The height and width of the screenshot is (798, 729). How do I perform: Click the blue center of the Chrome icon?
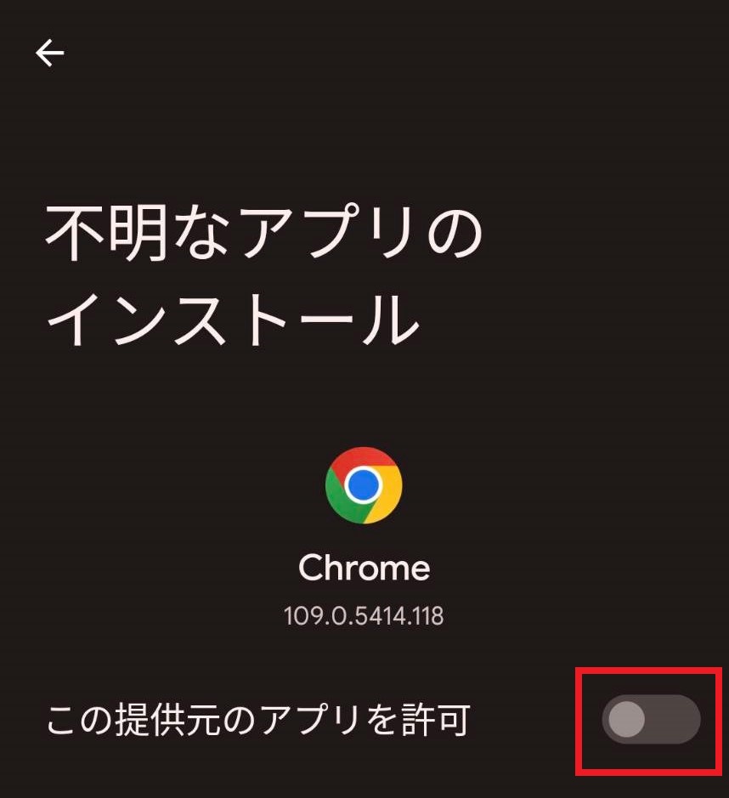[x=364, y=484]
